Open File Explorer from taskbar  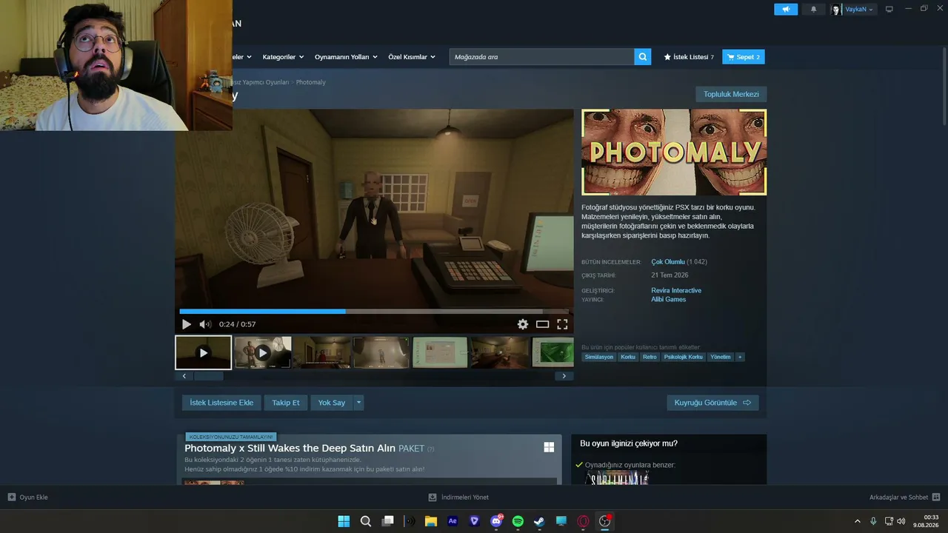(x=431, y=521)
